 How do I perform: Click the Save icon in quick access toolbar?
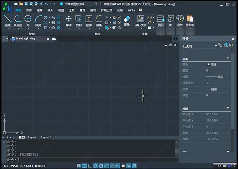coord(26,4)
